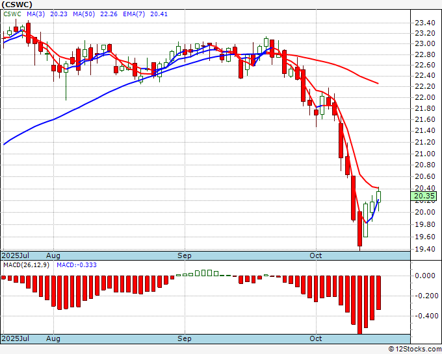Click the 2025Jul label on price time axis
Image resolution: width=442 pixels, height=354 pixels.
tap(16, 255)
